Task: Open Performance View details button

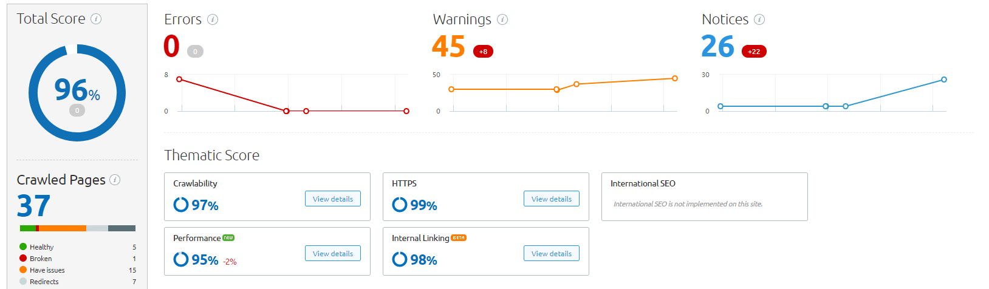Action: (333, 253)
